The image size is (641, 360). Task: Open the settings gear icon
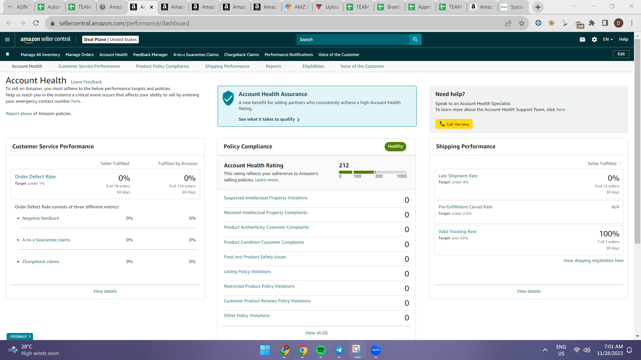click(x=594, y=39)
